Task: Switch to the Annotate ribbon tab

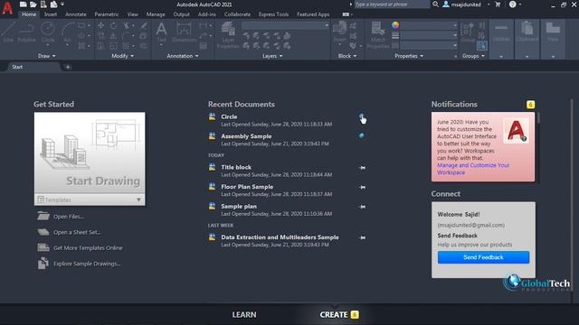Action: tap(76, 14)
